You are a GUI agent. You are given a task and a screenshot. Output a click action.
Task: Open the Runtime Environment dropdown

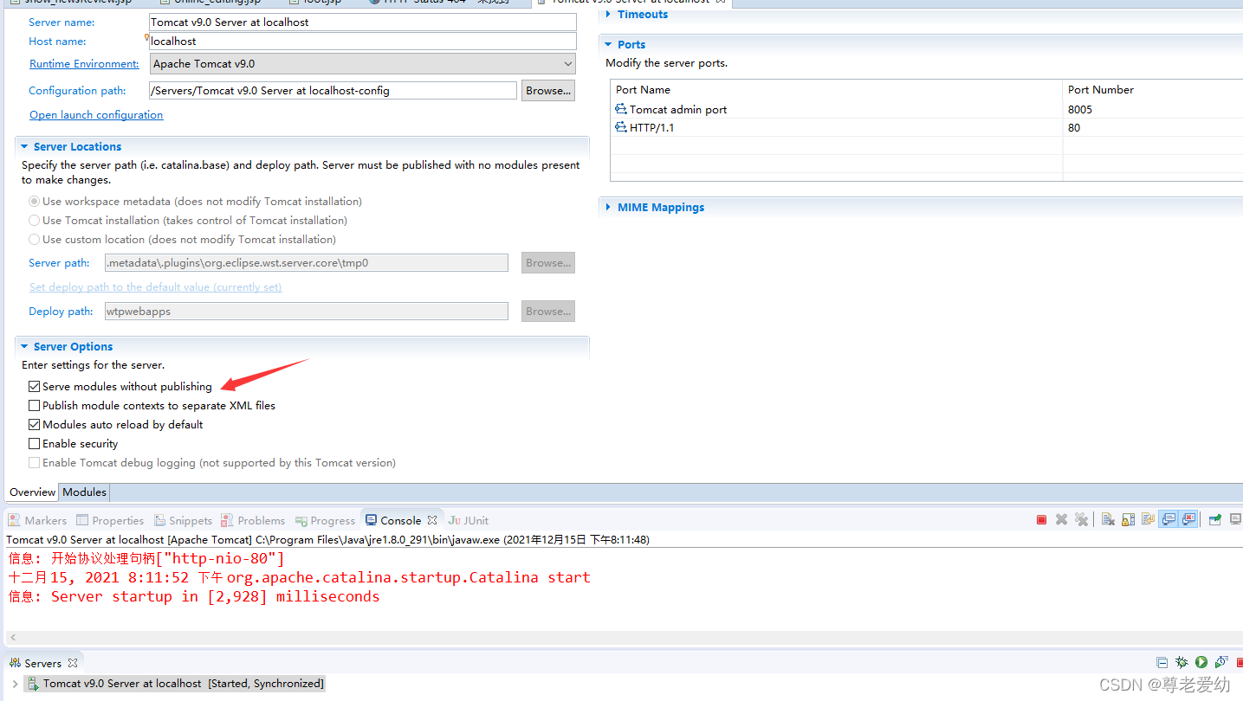(x=567, y=63)
